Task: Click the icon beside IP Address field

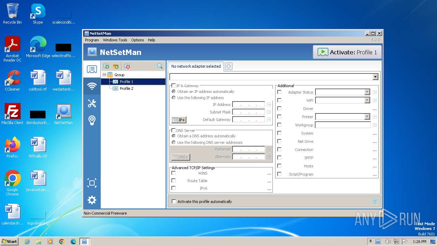Action: click(269, 105)
